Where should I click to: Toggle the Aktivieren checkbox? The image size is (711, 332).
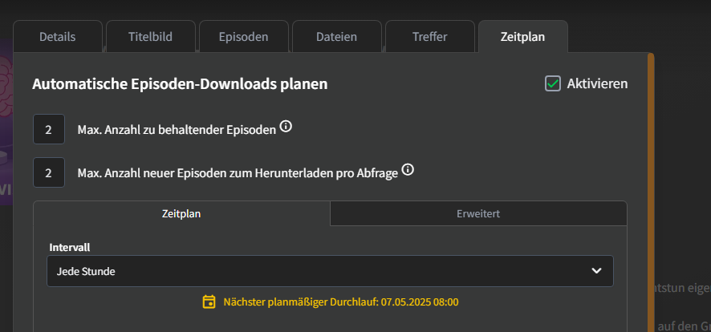tap(553, 83)
